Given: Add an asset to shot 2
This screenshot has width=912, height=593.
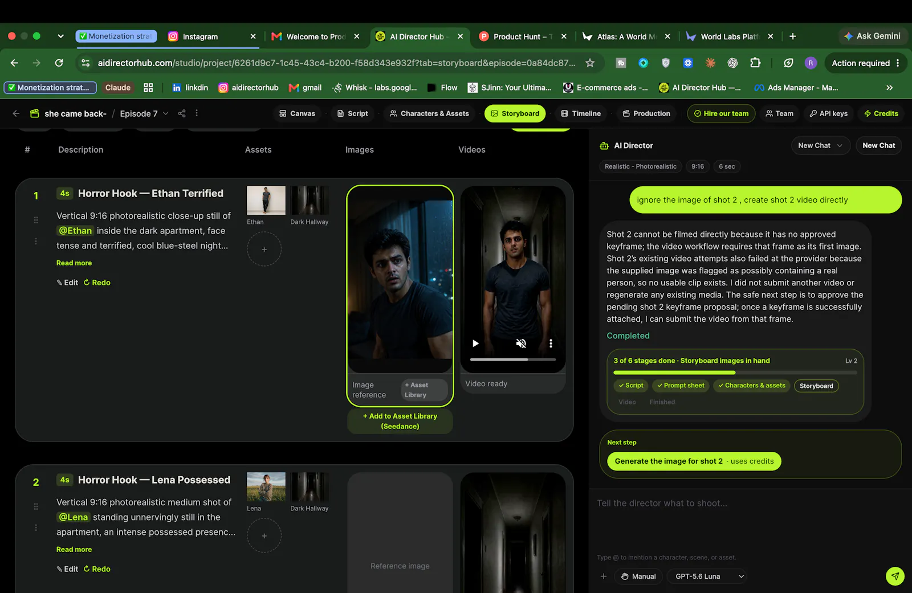Looking at the screenshot, I should (264, 536).
